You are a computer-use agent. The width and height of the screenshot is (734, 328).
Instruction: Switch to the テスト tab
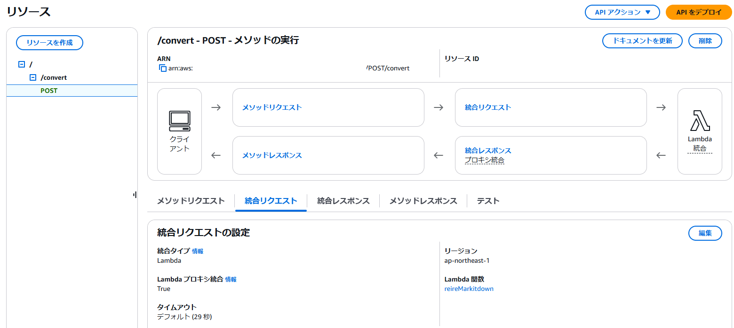pos(488,200)
